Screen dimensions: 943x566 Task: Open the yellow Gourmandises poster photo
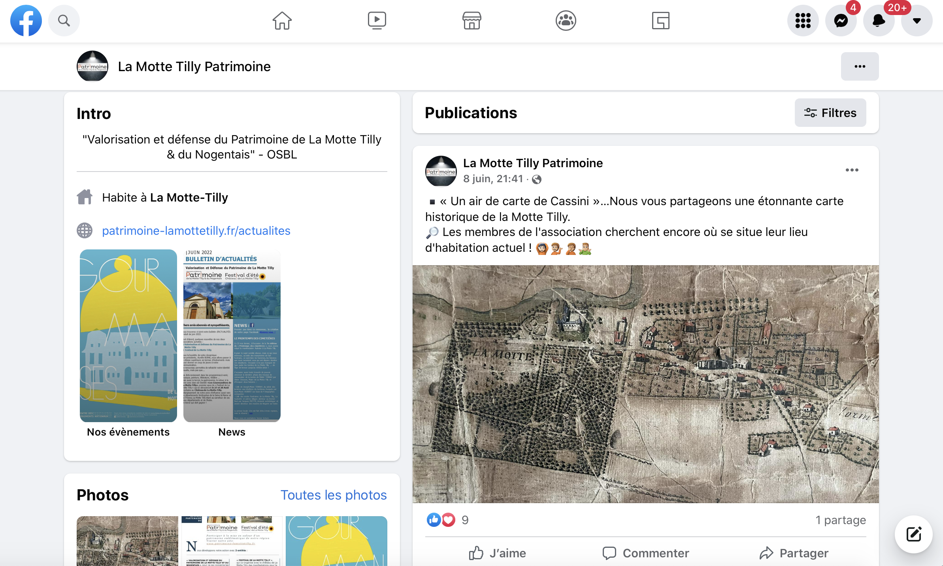336,541
